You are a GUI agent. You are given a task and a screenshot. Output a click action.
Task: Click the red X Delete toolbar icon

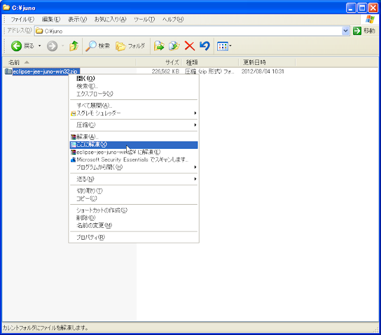[x=189, y=46]
